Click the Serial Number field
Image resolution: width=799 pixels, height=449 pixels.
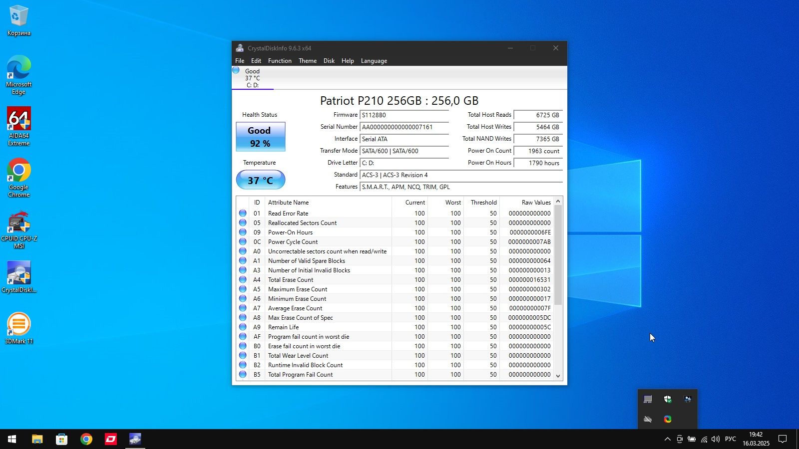404,127
